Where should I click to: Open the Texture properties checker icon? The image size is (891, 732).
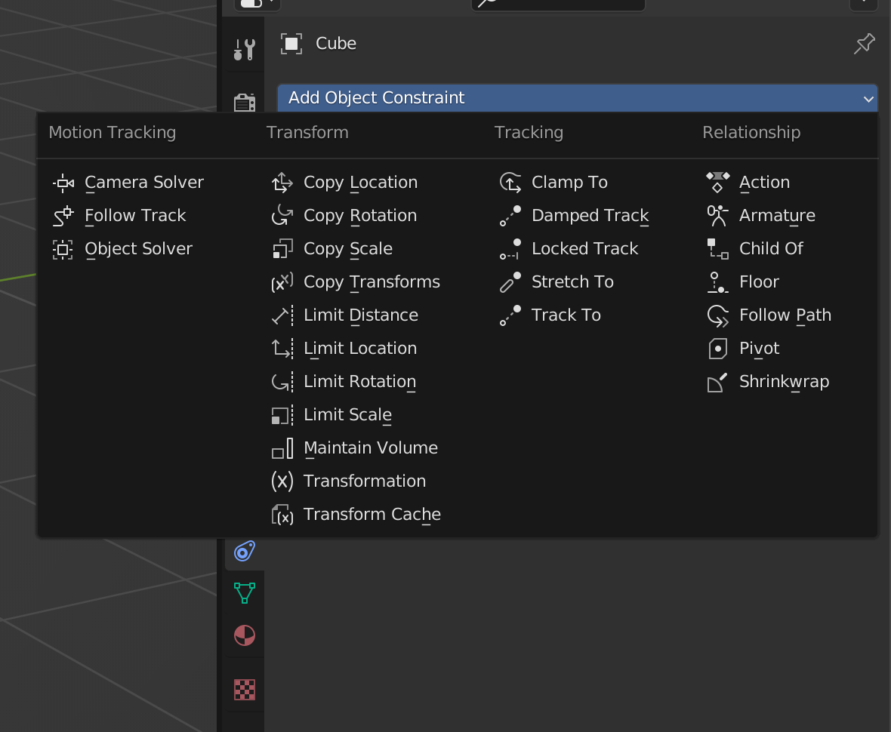(244, 689)
